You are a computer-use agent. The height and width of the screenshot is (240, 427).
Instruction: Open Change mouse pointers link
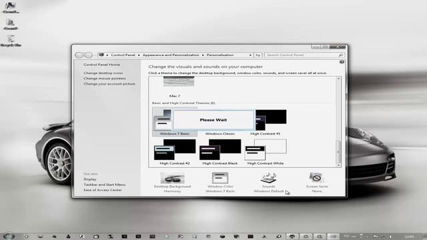pyautogui.click(x=105, y=79)
